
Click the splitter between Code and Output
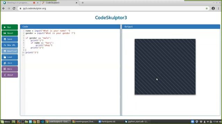[x=121, y=70]
